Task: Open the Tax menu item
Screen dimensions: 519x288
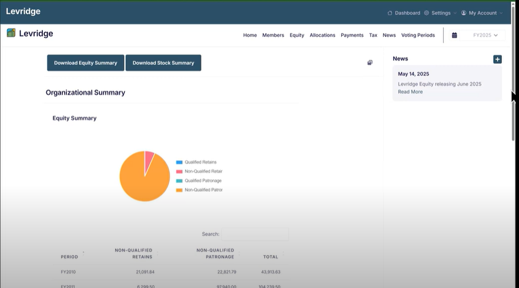Action: [373, 35]
